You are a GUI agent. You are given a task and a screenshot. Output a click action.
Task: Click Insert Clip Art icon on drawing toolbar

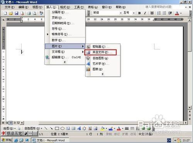coord(90,128)
